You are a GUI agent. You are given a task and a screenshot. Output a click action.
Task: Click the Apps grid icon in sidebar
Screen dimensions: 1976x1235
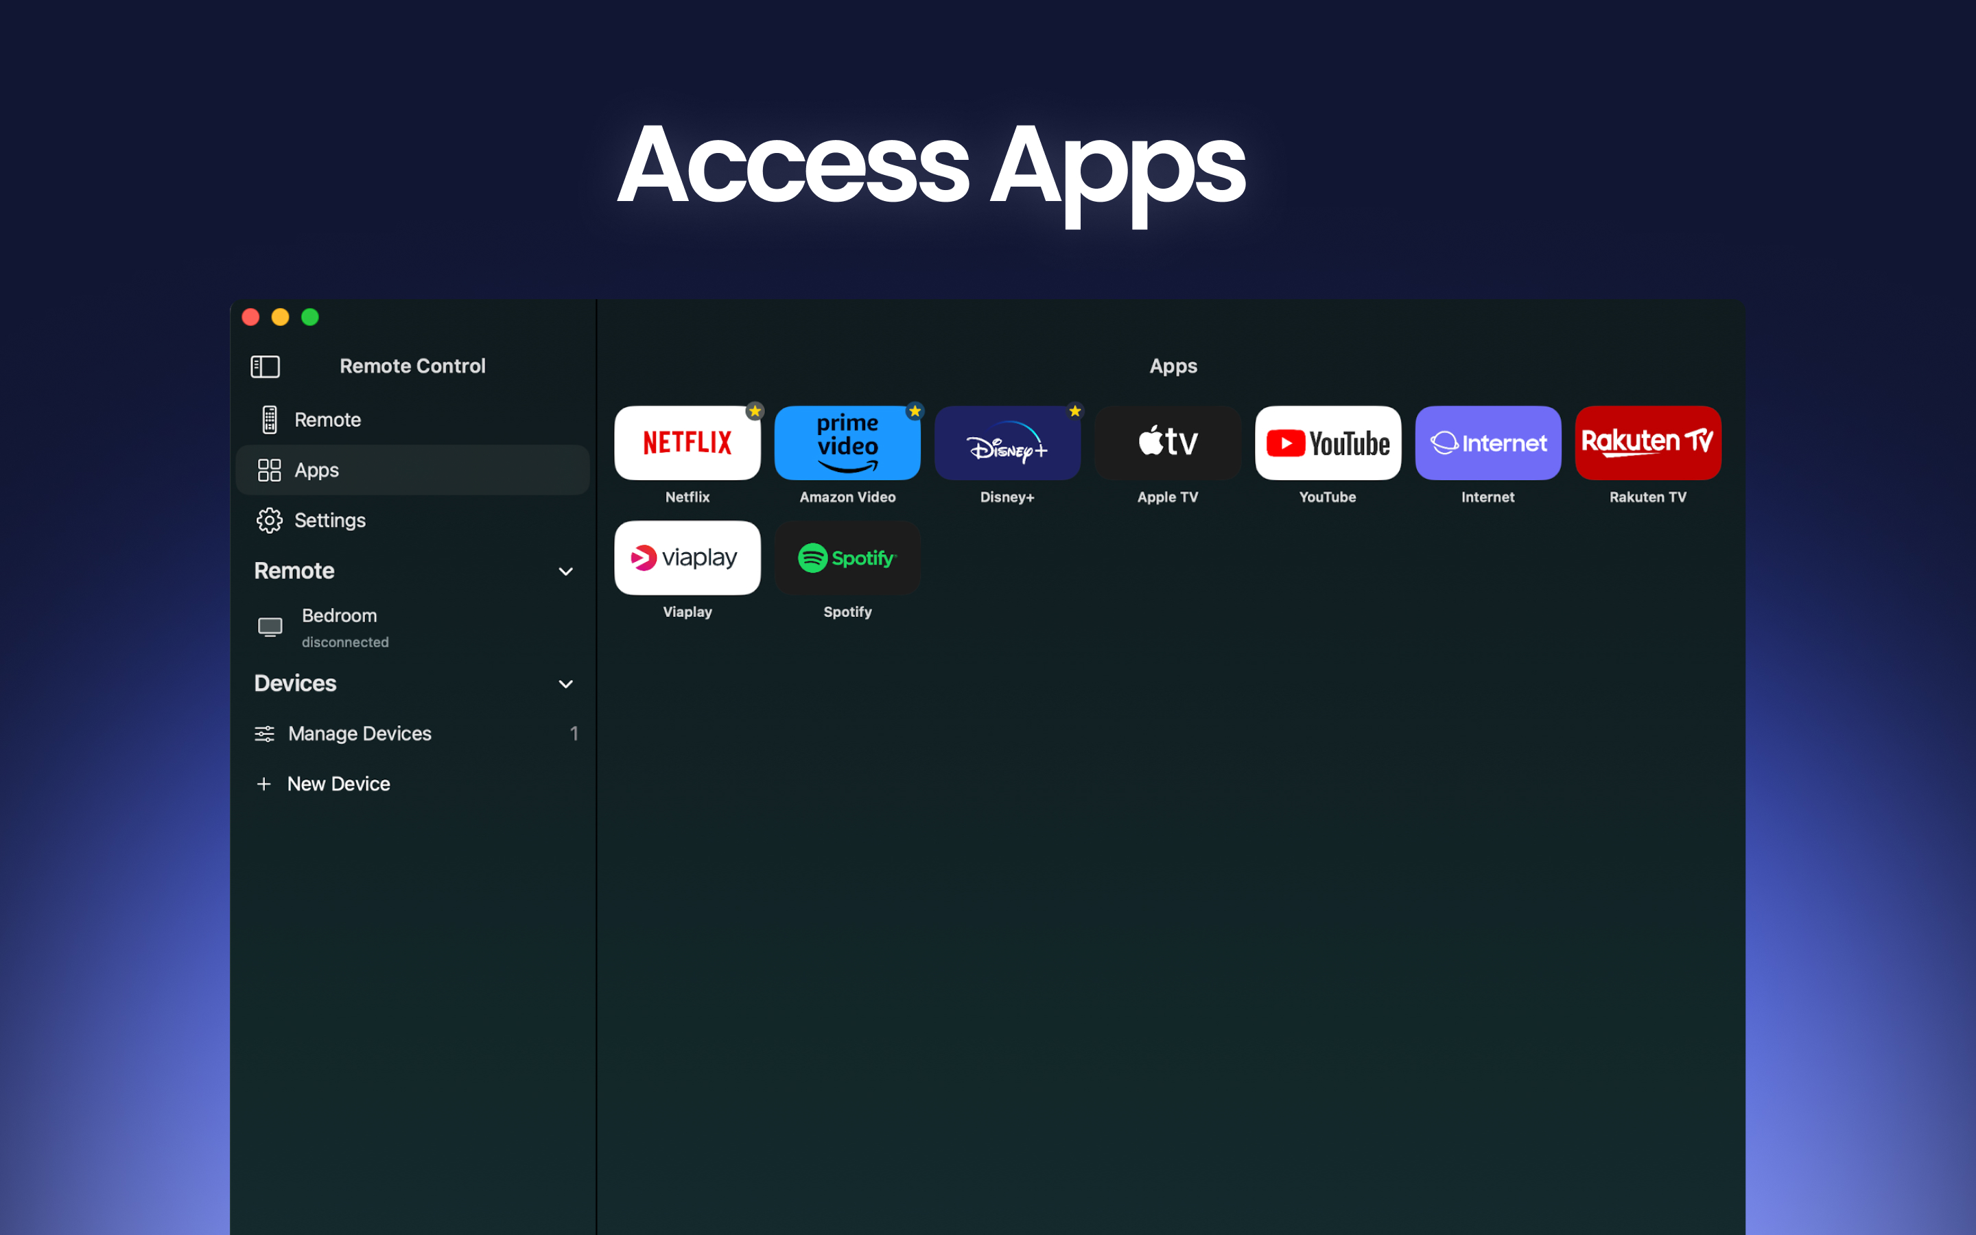click(270, 471)
